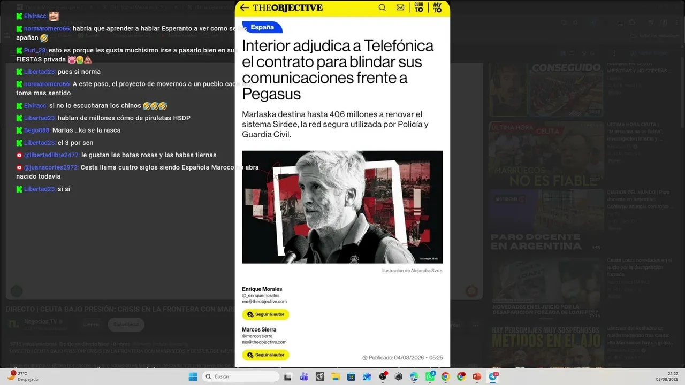The height and width of the screenshot is (385, 685).
Task: Open Microsoft Store from the taskbar
Action: click(x=351, y=376)
